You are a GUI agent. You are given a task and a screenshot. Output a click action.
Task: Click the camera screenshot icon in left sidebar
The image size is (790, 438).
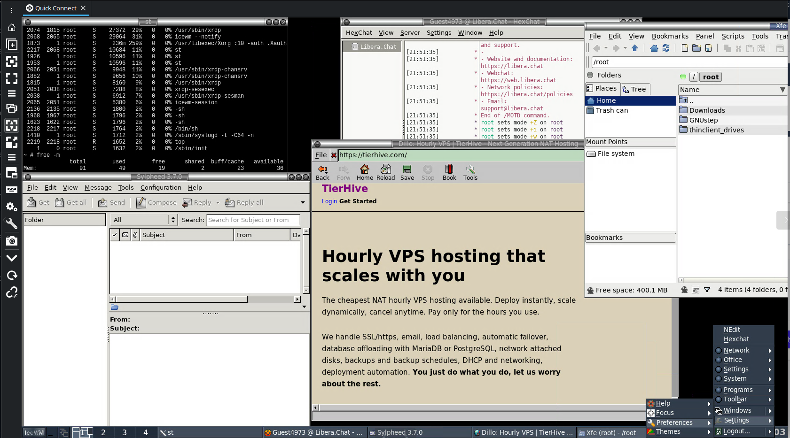tap(12, 241)
